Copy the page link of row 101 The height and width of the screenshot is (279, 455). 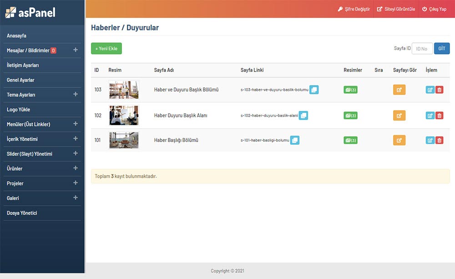[295, 140]
